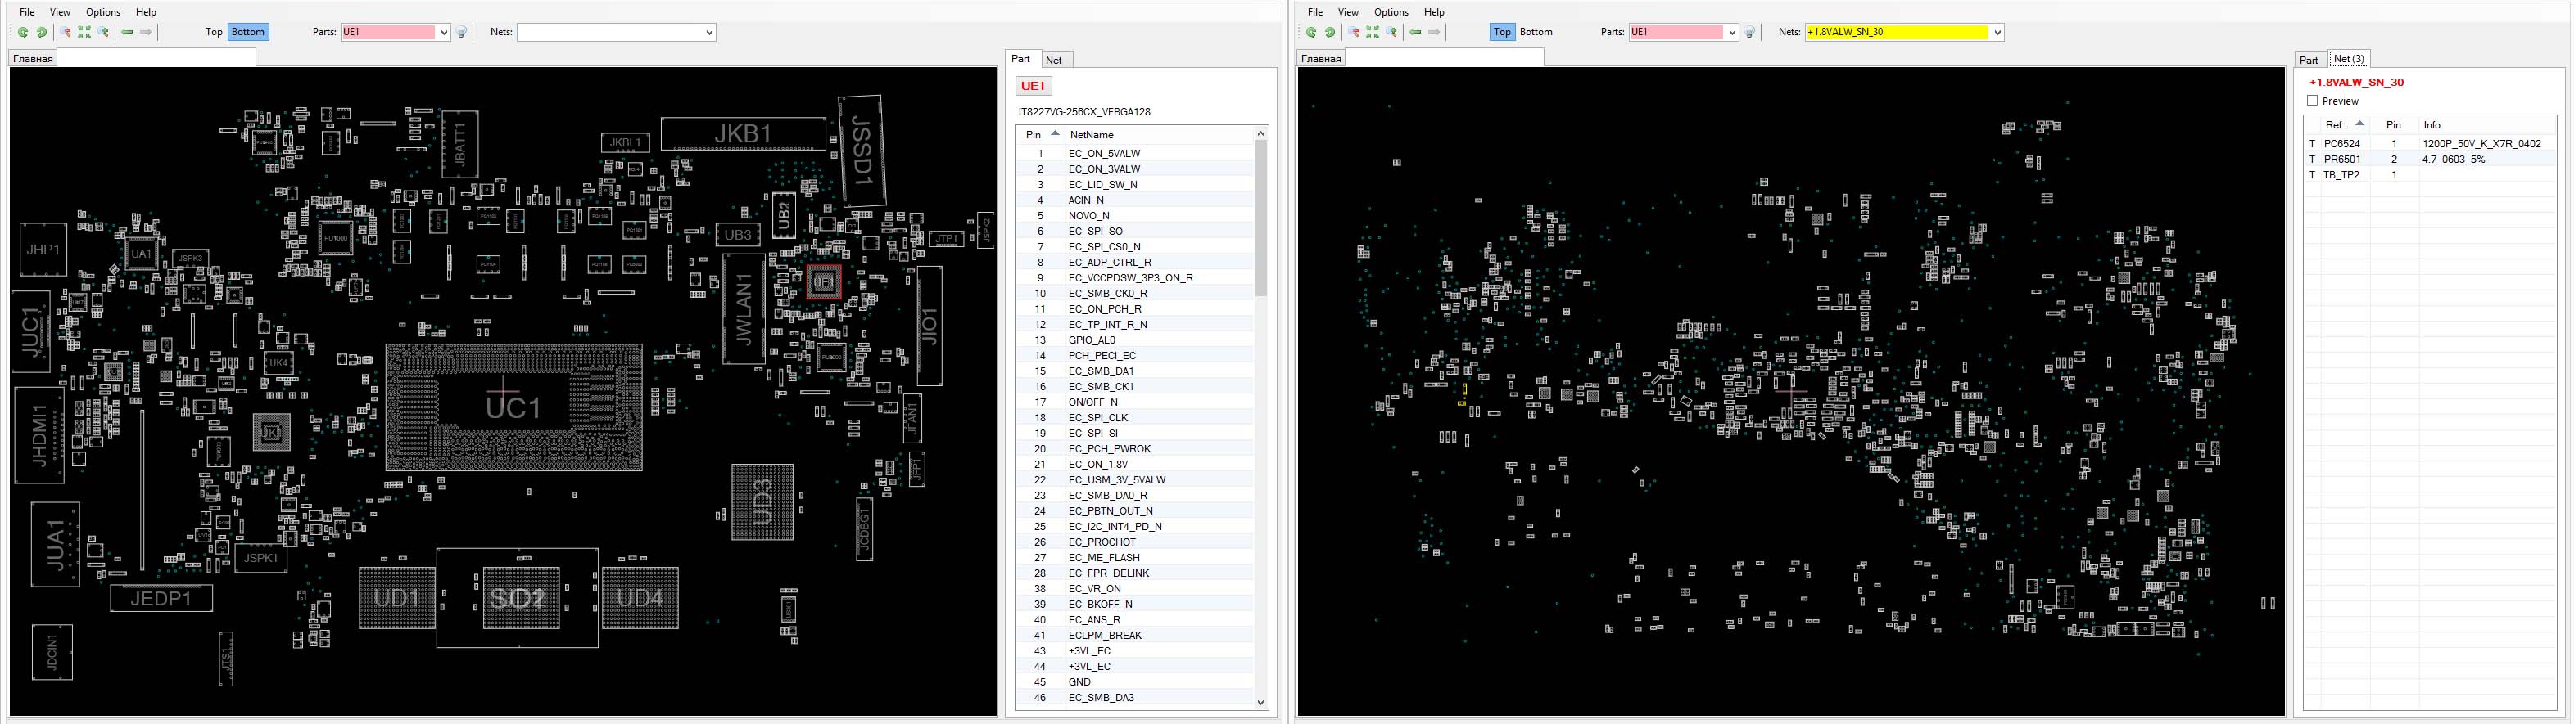The height and width of the screenshot is (724, 2574).
Task: Click lightbulb highlight icon beside left Parts box
Action: click(462, 32)
